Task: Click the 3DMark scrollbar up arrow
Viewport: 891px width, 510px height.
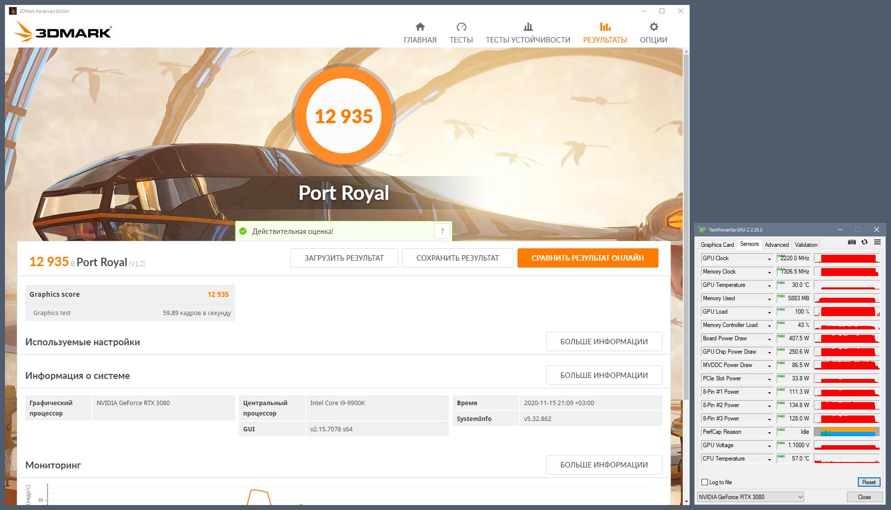Action: 686,51
